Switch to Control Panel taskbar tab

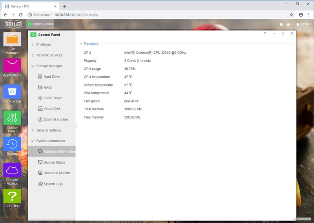40,24
